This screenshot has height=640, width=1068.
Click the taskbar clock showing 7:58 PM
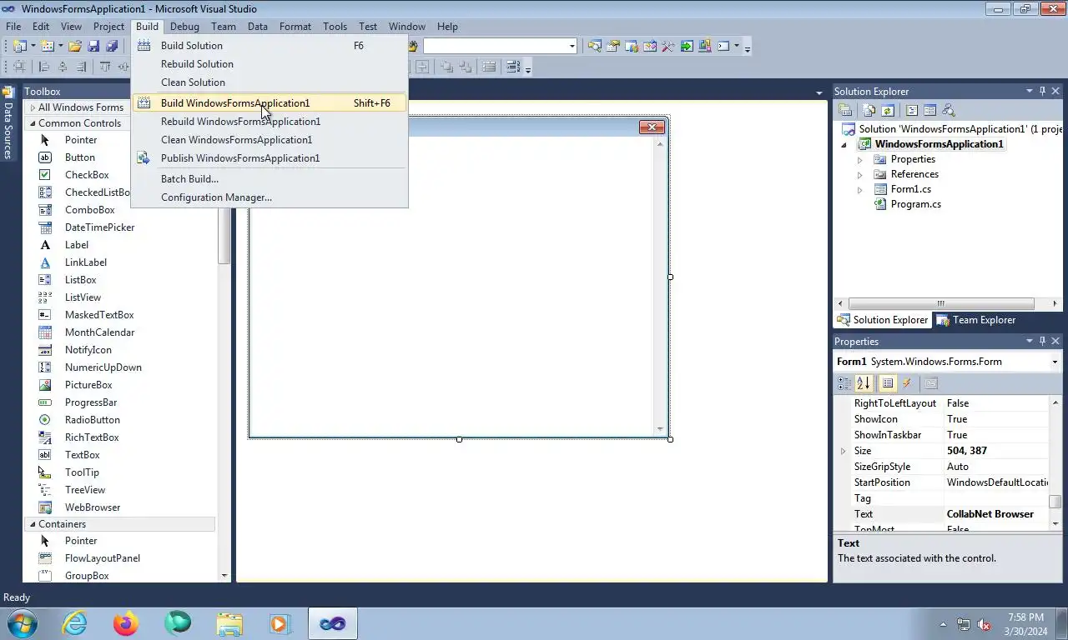tap(1025, 617)
